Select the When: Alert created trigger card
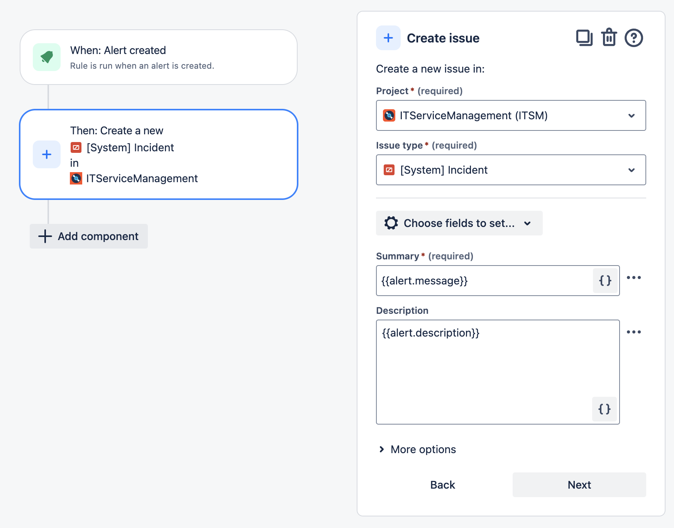The image size is (674, 528). pos(158,57)
